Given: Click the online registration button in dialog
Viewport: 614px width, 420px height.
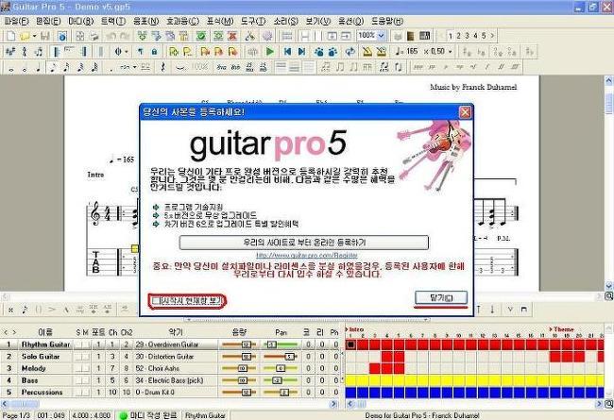Looking at the screenshot, I should (304, 243).
